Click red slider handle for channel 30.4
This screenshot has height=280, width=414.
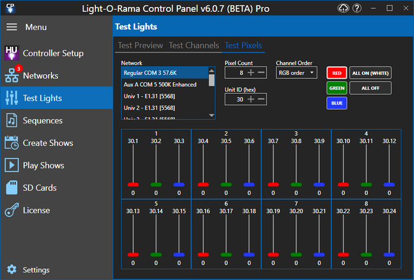point(203,184)
